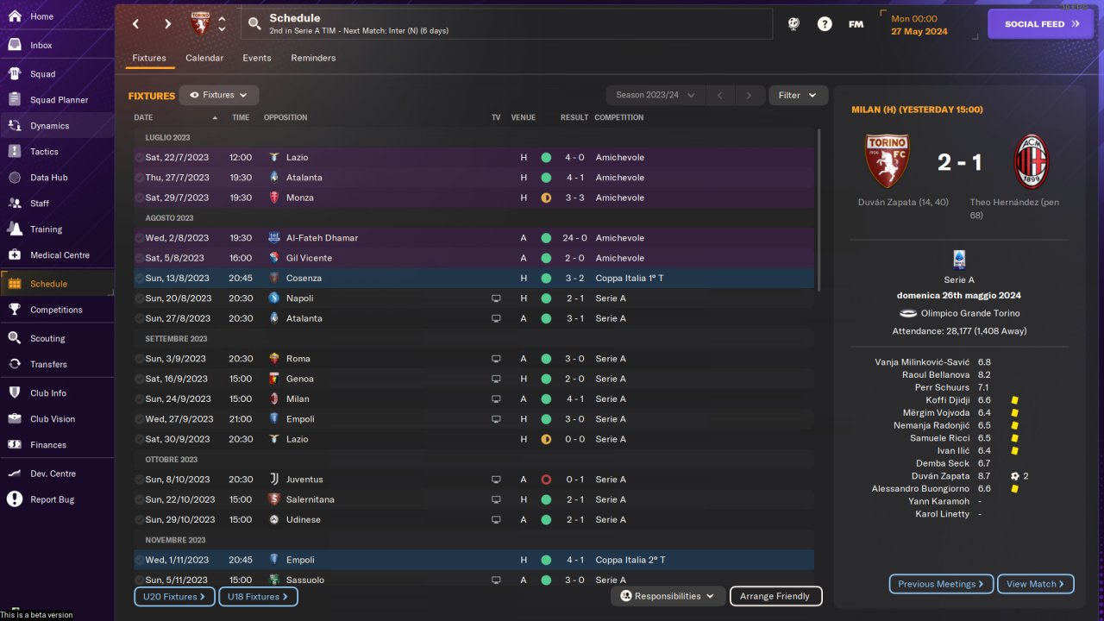
Task: Select the Club Info shield icon
Action: click(14, 392)
